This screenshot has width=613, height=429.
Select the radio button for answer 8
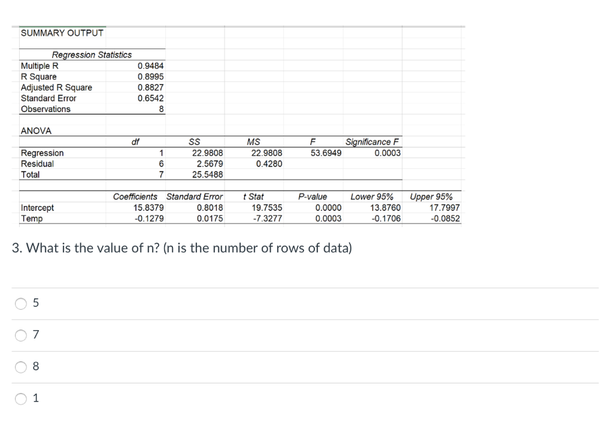coord(21,367)
